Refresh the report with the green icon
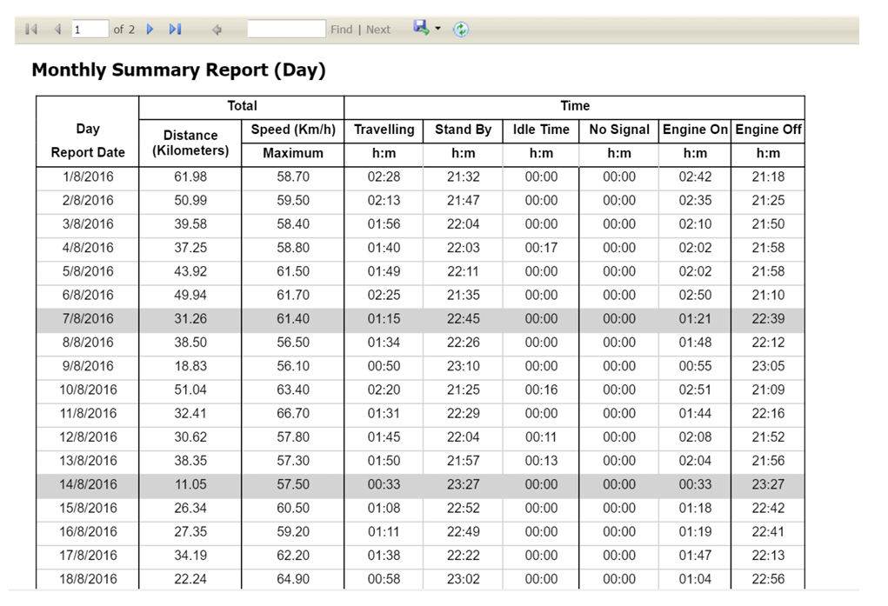Image resolution: width=888 pixels, height=606 pixels. tap(461, 30)
